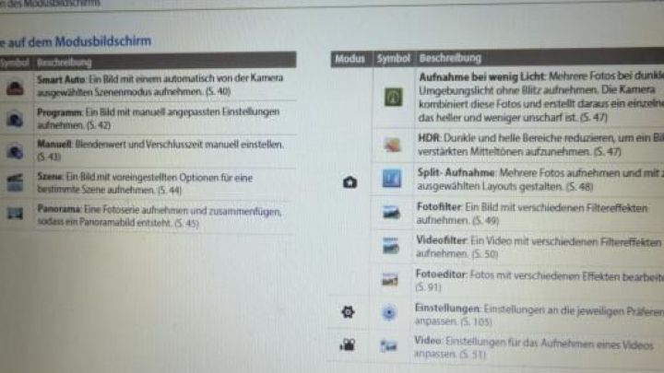Click the Manuell label text
The image size is (664, 373).
point(54,145)
